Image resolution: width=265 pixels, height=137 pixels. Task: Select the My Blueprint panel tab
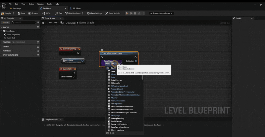point(9,18)
